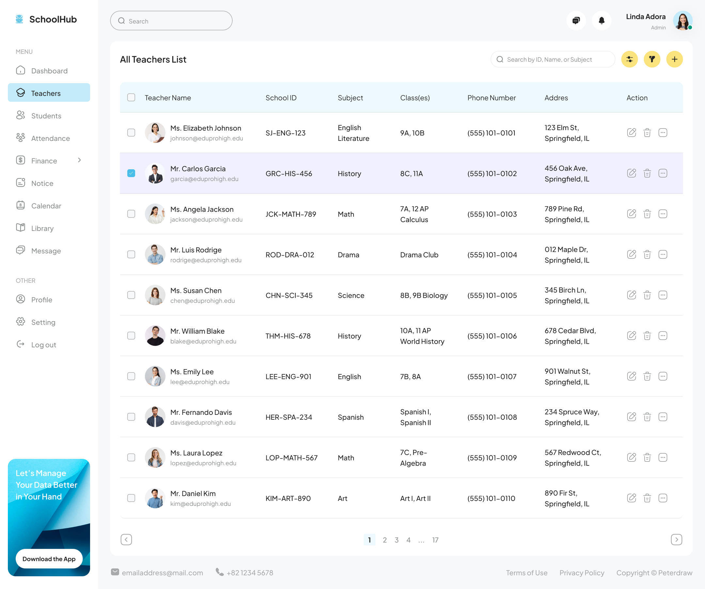The width and height of the screenshot is (705, 589).
Task: Open the Calendar from the sidebar
Action: tap(46, 205)
